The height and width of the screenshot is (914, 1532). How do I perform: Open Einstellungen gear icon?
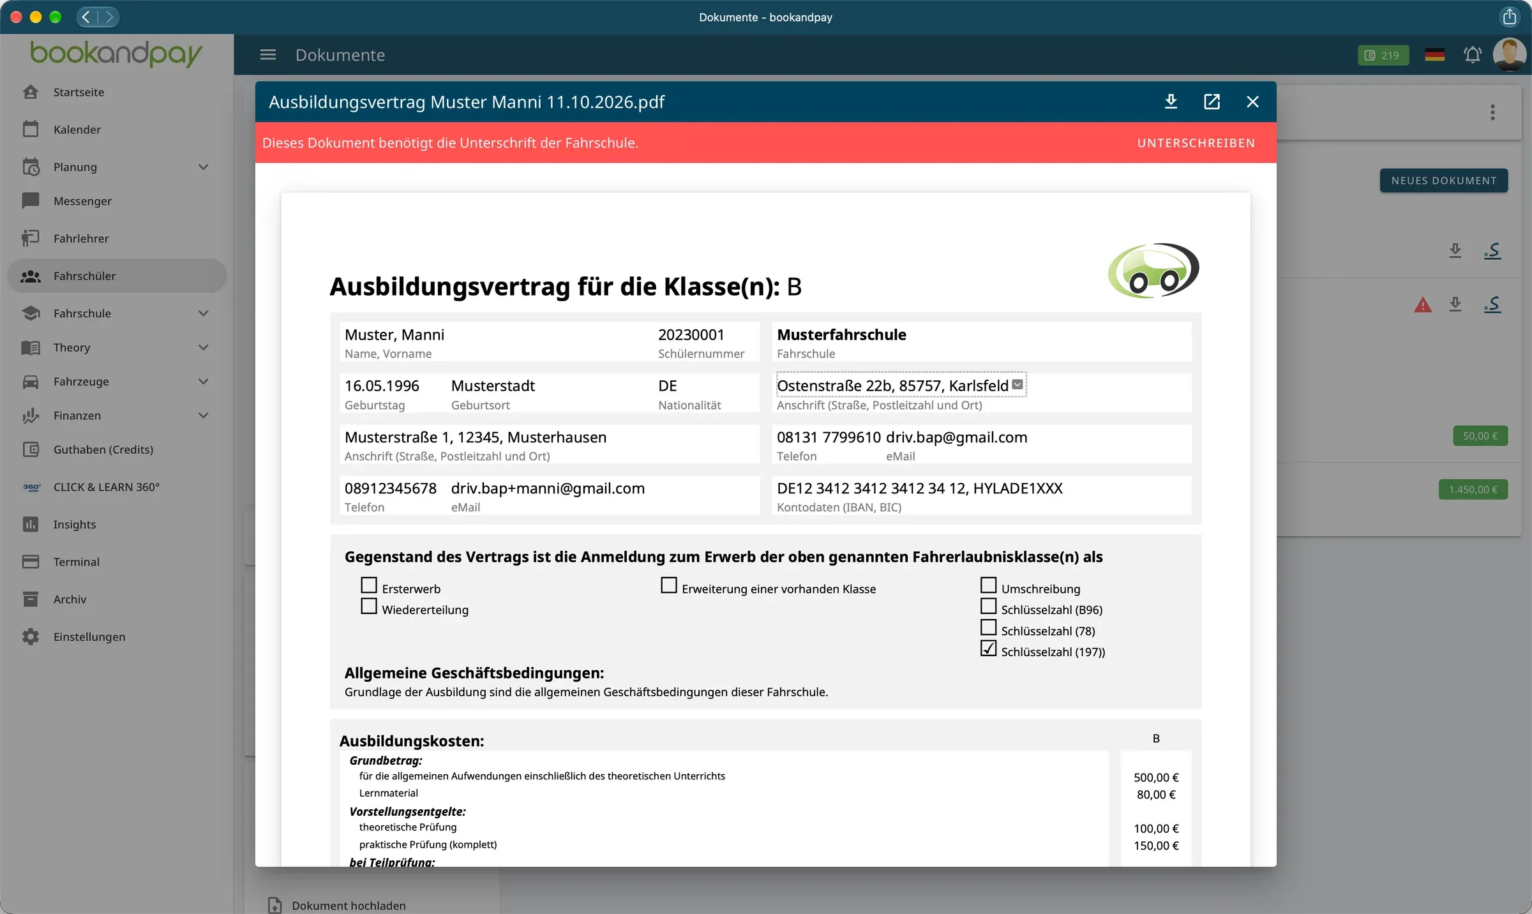pyautogui.click(x=31, y=637)
